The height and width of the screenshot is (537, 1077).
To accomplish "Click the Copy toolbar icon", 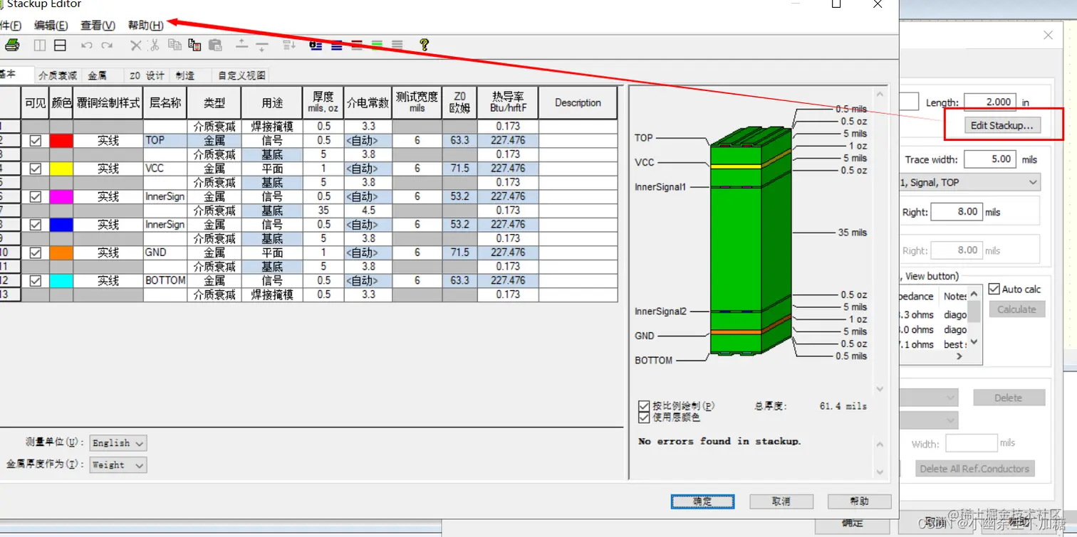I will (175, 45).
